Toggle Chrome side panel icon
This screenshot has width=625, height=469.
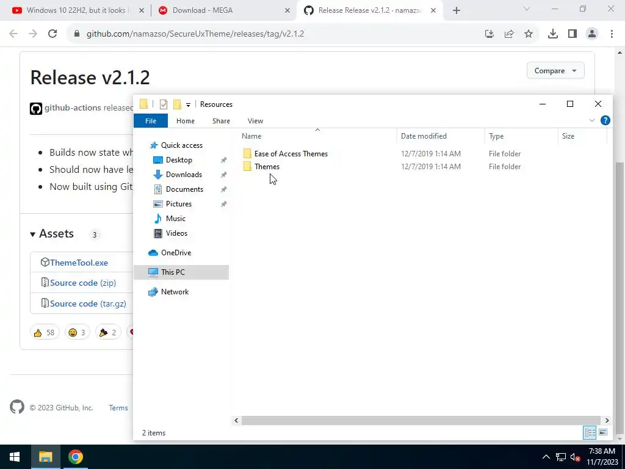coord(573,34)
